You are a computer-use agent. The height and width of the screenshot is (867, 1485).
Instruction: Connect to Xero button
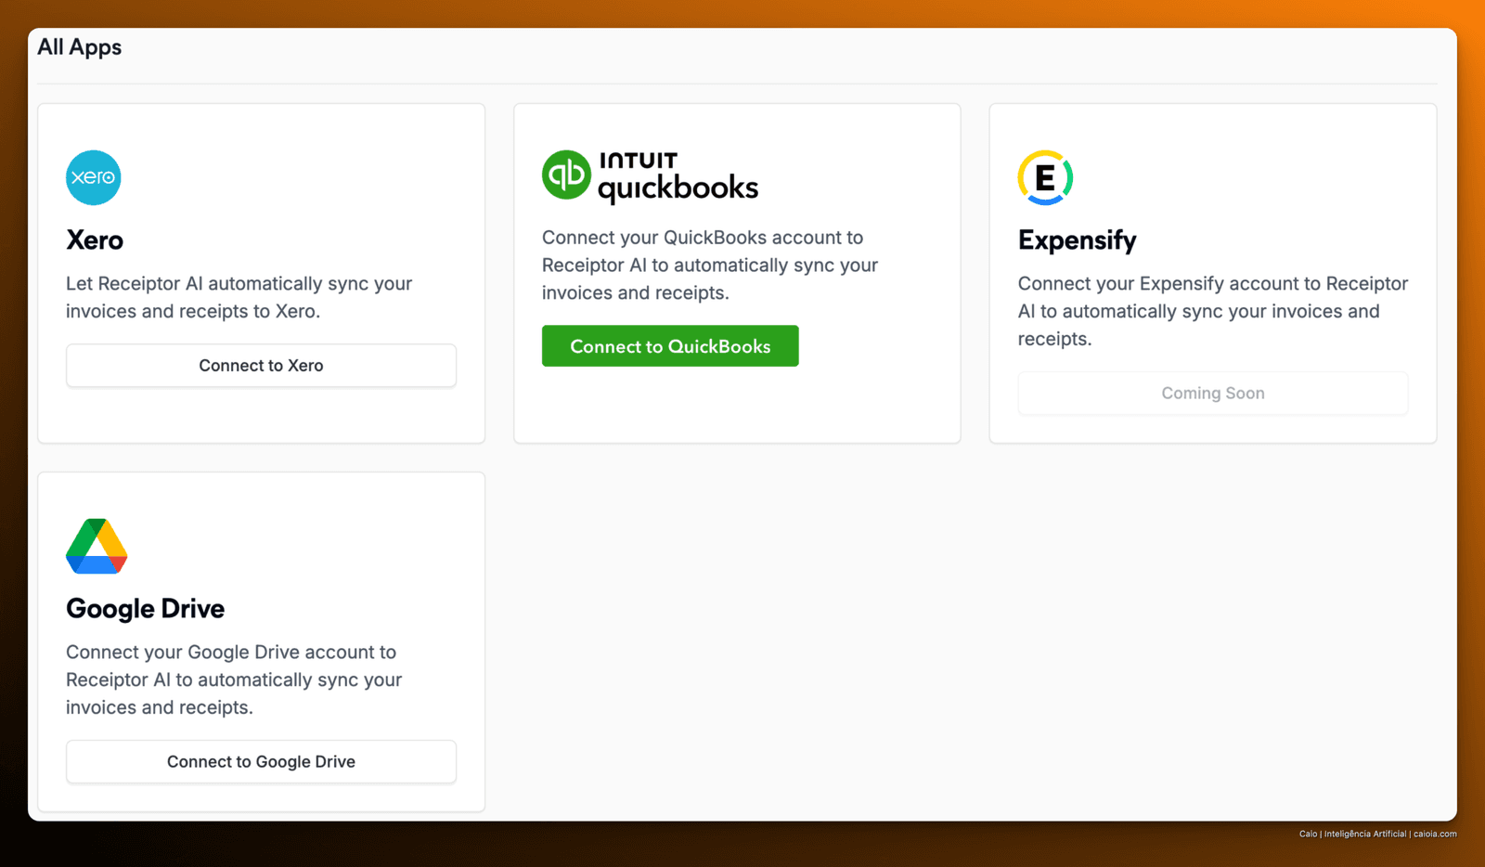point(261,366)
